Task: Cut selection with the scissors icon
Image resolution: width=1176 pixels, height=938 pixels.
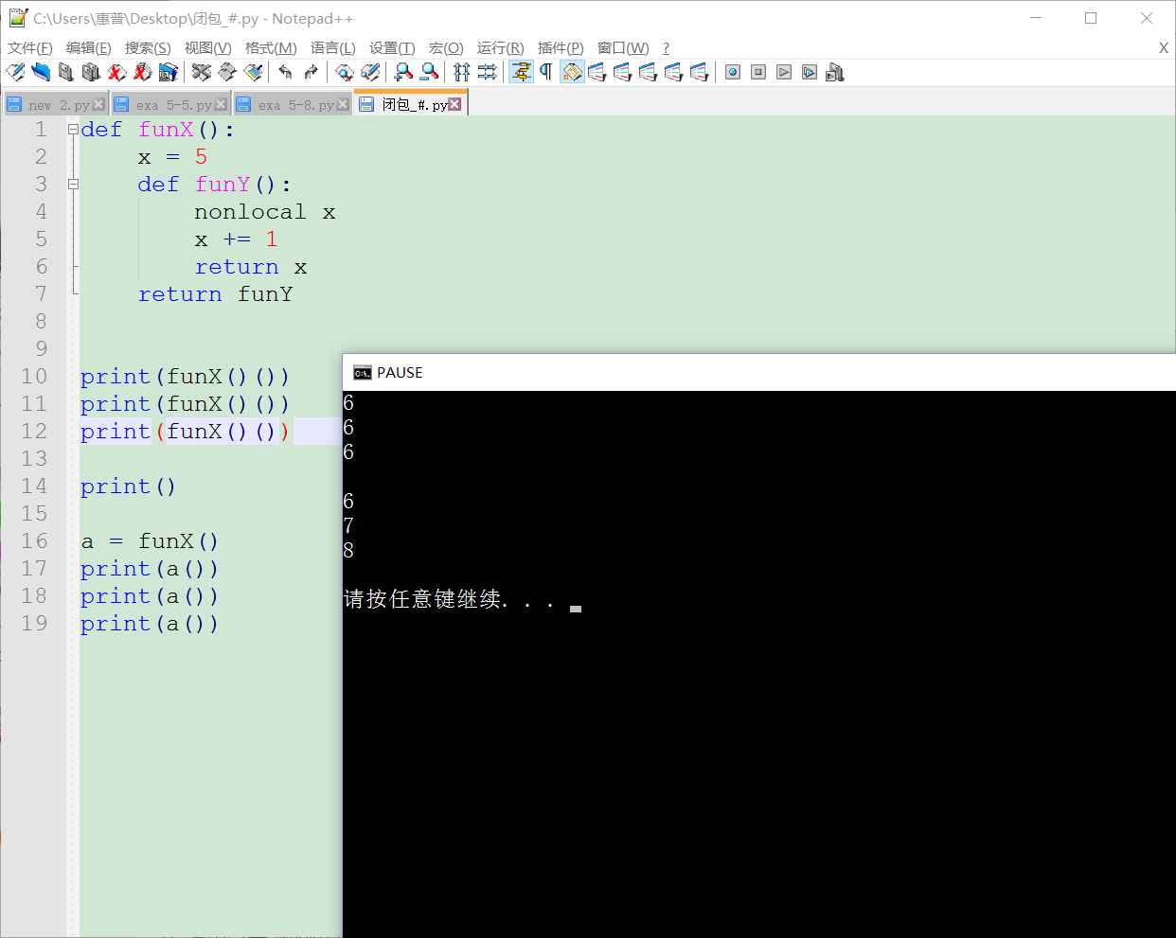Action: [201, 72]
